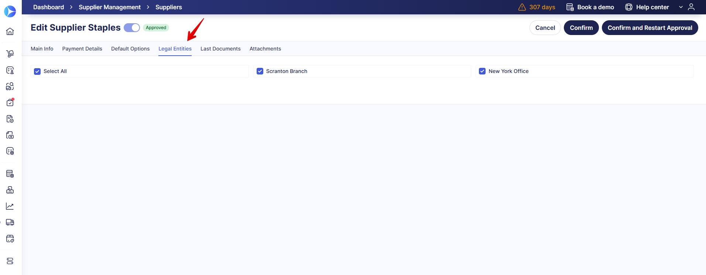Viewport: 706px width, 275px height.
Task: Uncheck the Select All checkbox
Action: (x=37, y=72)
